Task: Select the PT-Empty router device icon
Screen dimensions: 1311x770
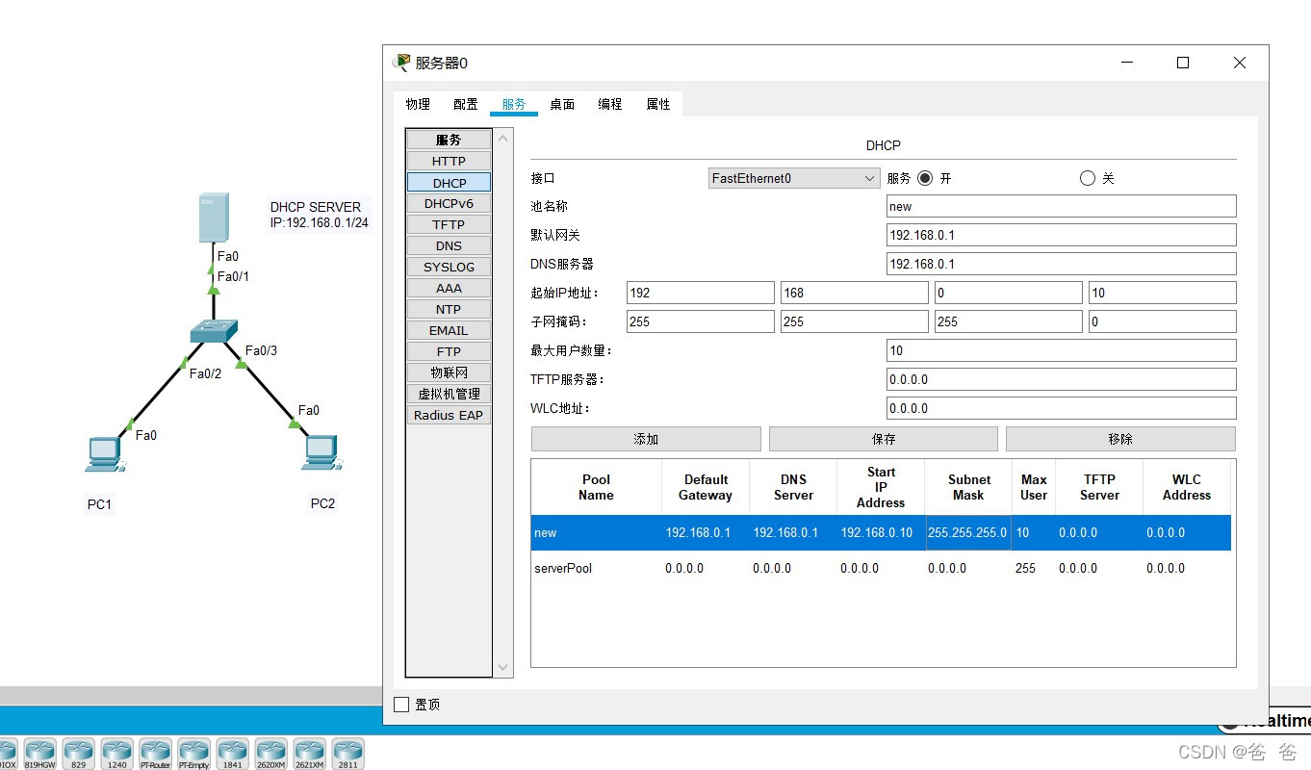Action: point(193,754)
